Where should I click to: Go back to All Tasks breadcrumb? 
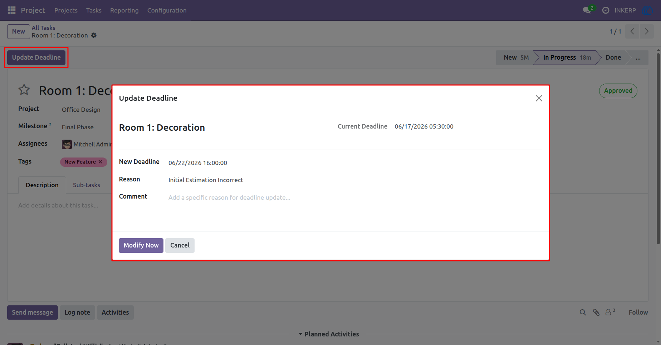coord(43,28)
